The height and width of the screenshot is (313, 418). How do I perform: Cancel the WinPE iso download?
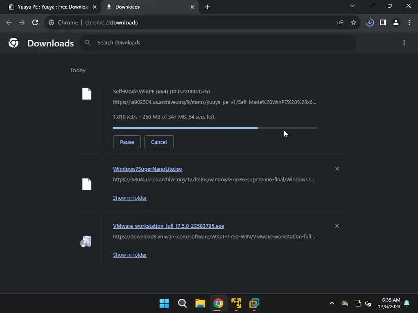point(159,142)
